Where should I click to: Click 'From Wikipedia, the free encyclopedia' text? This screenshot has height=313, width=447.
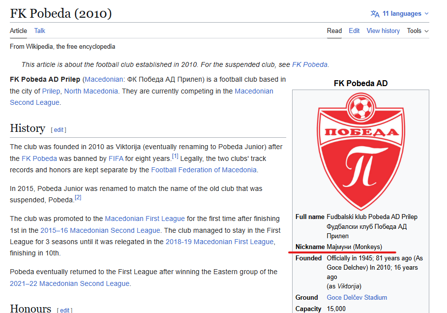pyautogui.click(x=62, y=47)
